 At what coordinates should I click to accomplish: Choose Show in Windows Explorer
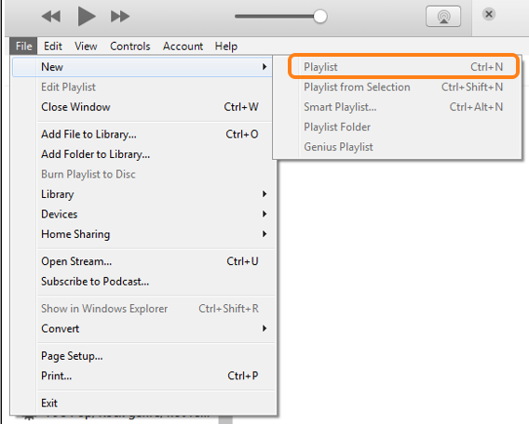click(142, 309)
